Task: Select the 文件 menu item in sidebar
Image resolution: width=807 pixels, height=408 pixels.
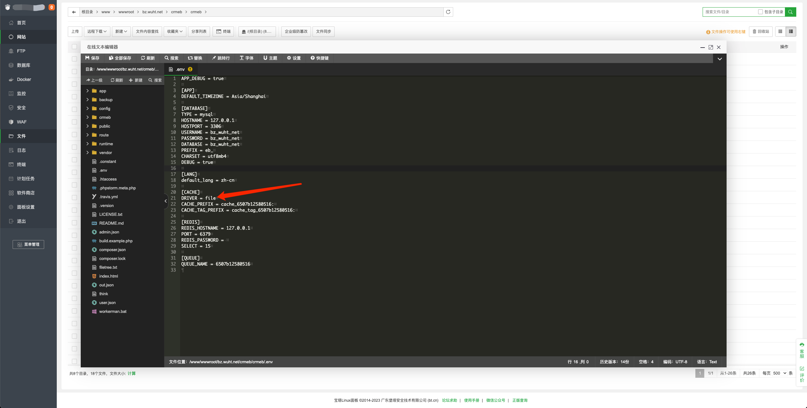Action: click(28, 136)
